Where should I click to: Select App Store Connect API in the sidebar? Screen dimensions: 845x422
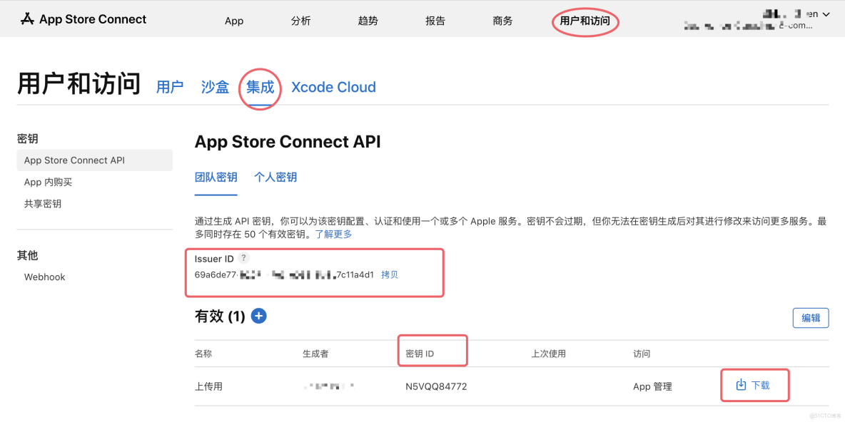coord(76,160)
